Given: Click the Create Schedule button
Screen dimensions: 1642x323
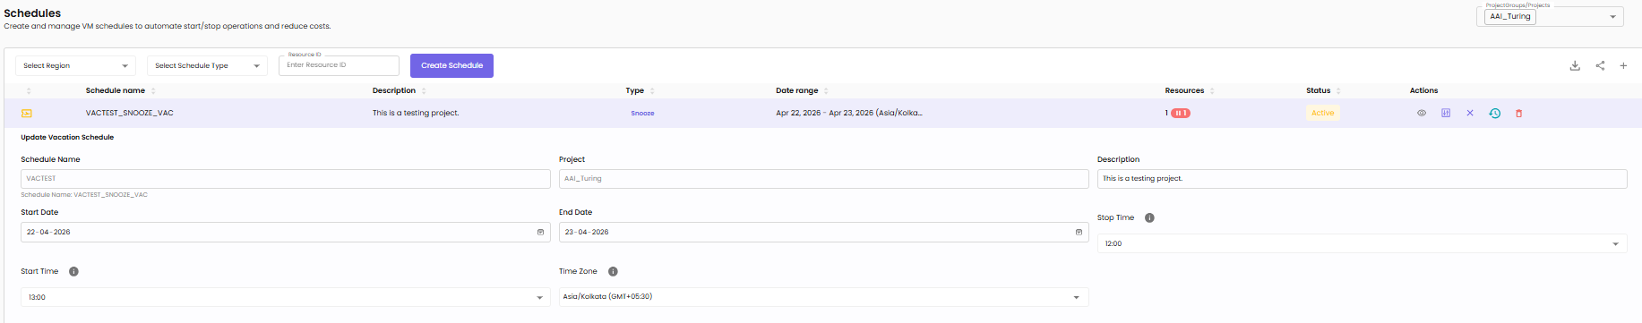Looking at the screenshot, I should [x=451, y=65].
